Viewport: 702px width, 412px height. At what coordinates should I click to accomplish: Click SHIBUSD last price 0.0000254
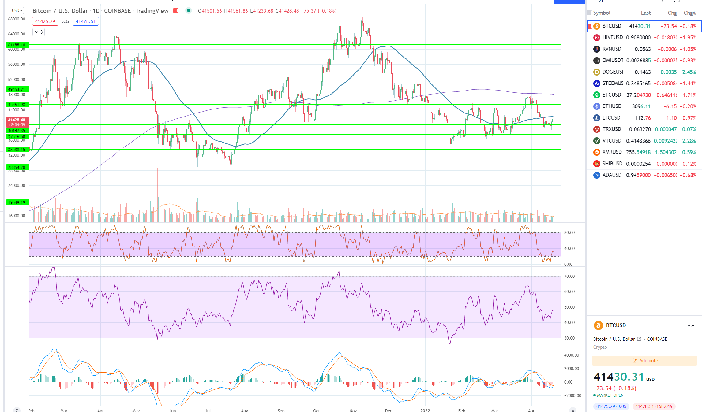click(x=638, y=164)
